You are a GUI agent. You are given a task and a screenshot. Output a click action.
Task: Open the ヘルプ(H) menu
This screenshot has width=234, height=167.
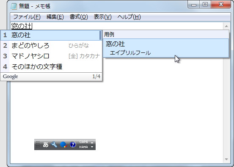(x=129, y=17)
